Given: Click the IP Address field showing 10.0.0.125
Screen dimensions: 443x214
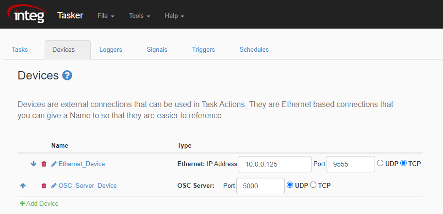Looking at the screenshot, I should point(275,164).
